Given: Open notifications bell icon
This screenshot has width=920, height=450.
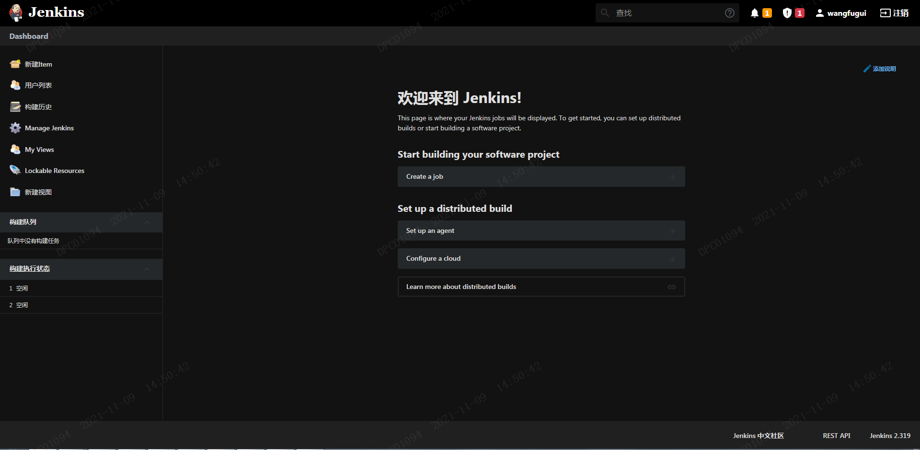Looking at the screenshot, I should (755, 13).
